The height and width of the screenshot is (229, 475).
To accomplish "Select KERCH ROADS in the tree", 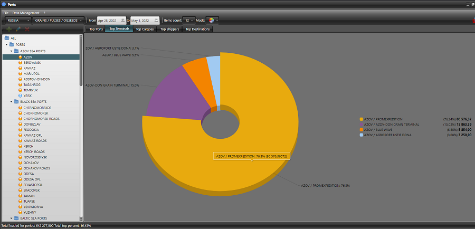I will (x=34, y=152).
